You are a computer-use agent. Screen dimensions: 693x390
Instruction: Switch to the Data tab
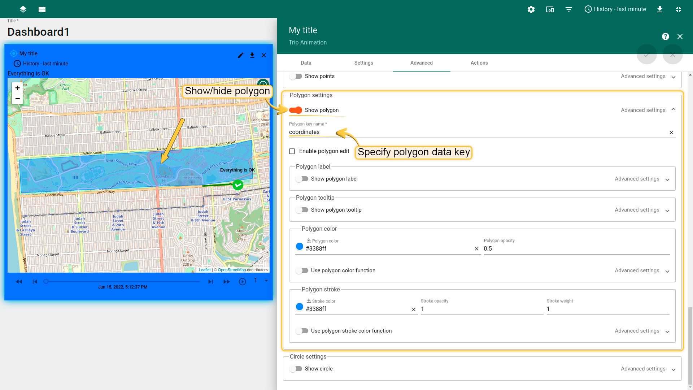(306, 63)
